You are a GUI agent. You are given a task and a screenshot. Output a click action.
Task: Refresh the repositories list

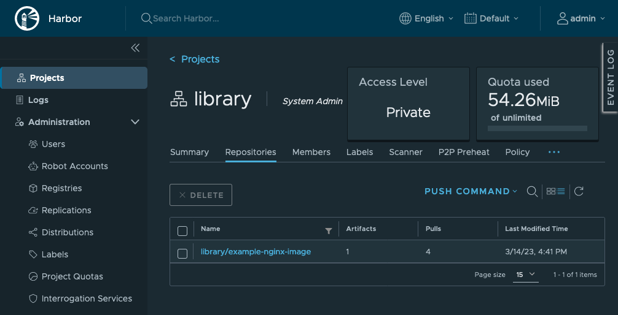pyautogui.click(x=579, y=192)
